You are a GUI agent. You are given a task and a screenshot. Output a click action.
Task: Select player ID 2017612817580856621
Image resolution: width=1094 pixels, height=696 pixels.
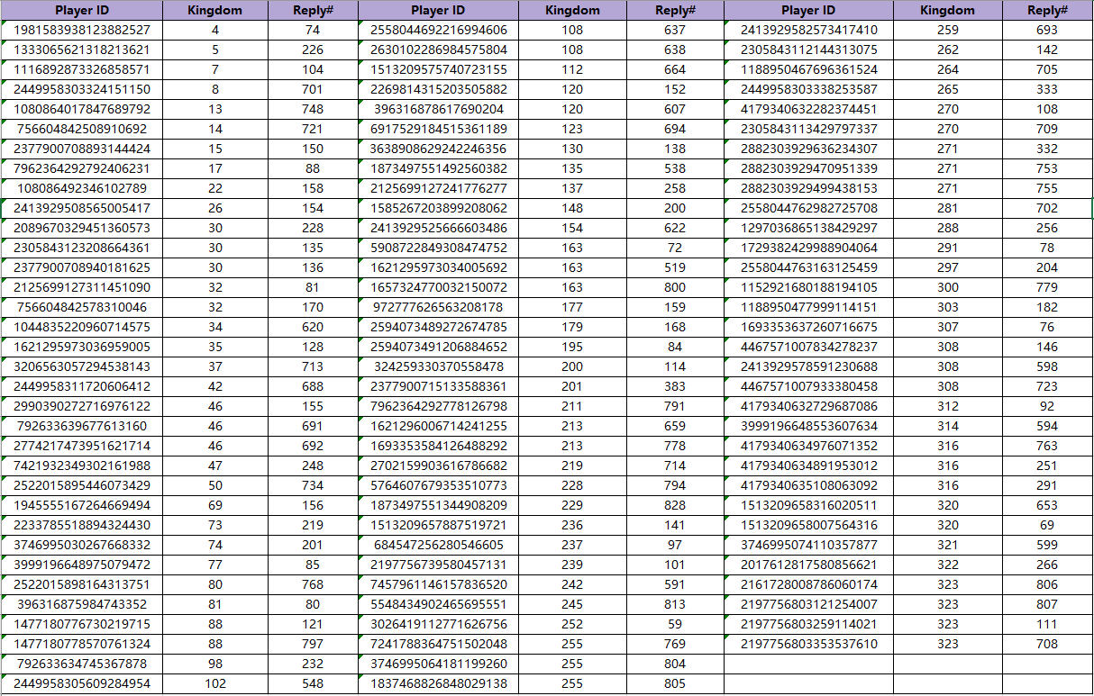coord(808,565)
